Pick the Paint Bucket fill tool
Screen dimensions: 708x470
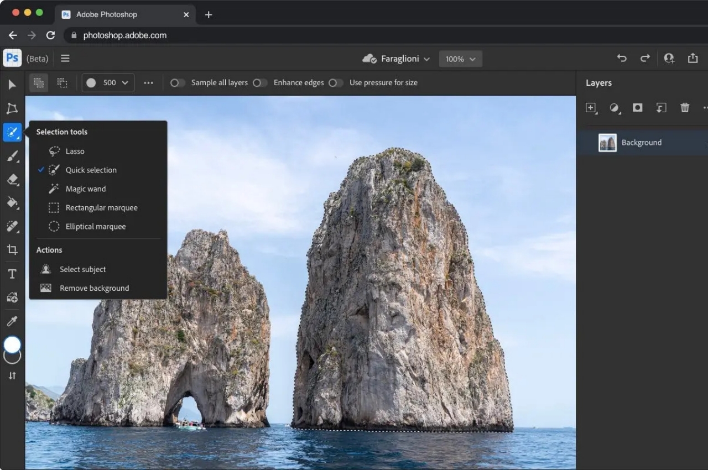12,203
